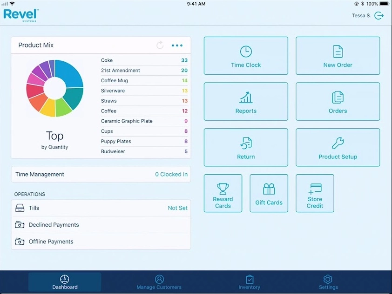The height and width of the screenshot is (294, 392).
Task: Click the Product Mix title
Action: 36,45
